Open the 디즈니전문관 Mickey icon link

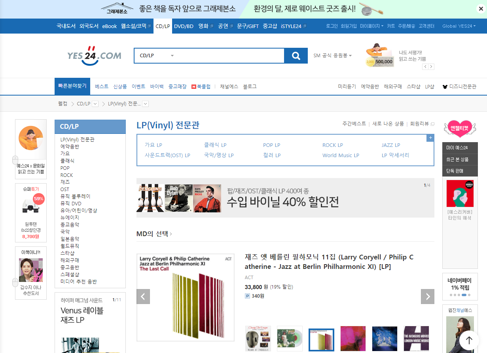click(x=459, y=86)
